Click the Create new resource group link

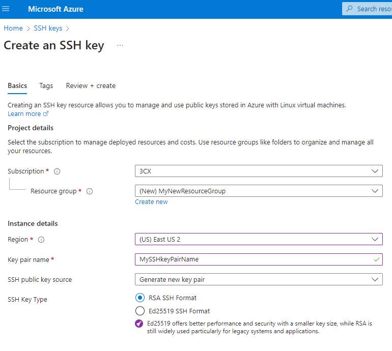pyautogui.click(x=151, y=202)
